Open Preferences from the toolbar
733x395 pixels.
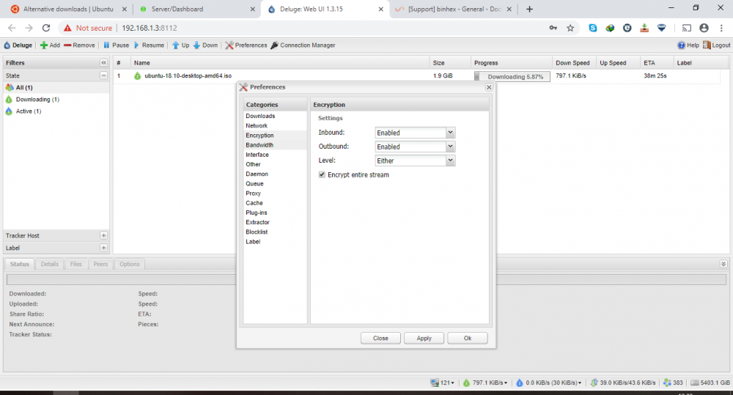(x=246, y=45)
